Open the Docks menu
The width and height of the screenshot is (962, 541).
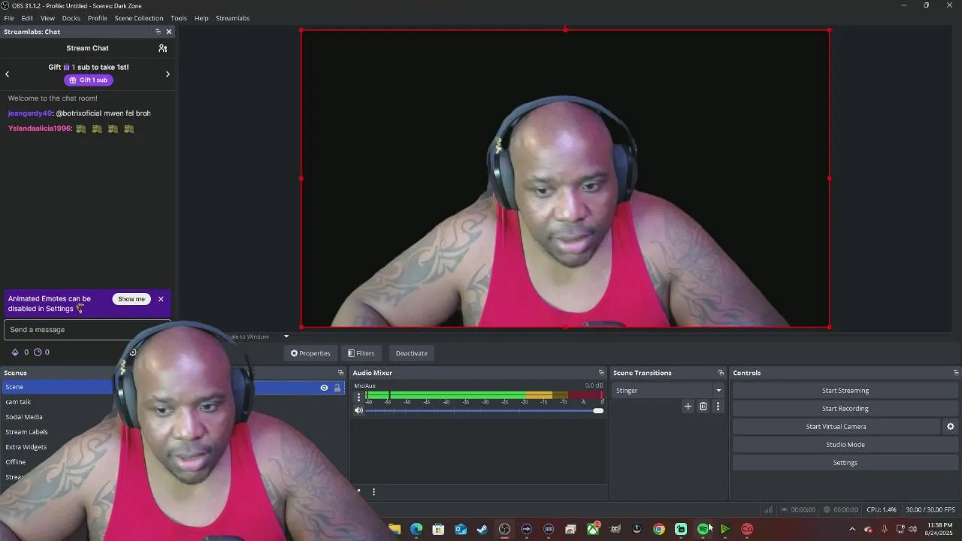[x=71, y=18]
